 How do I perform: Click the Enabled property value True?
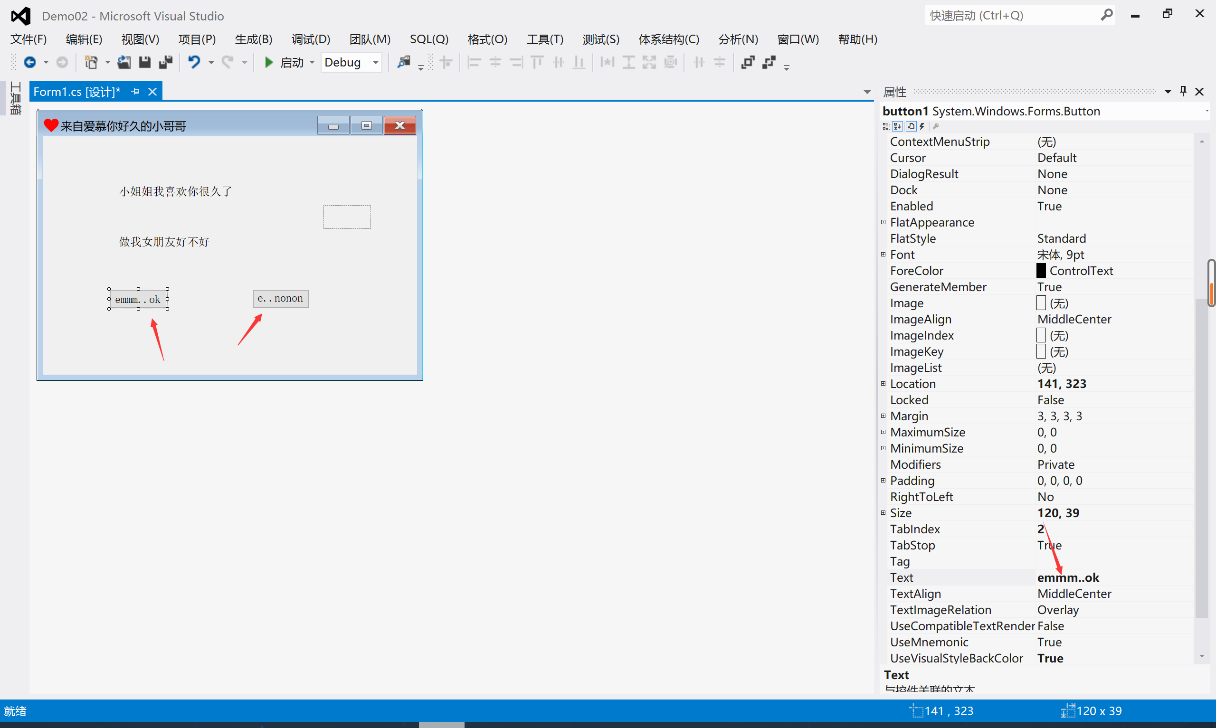1050,206
